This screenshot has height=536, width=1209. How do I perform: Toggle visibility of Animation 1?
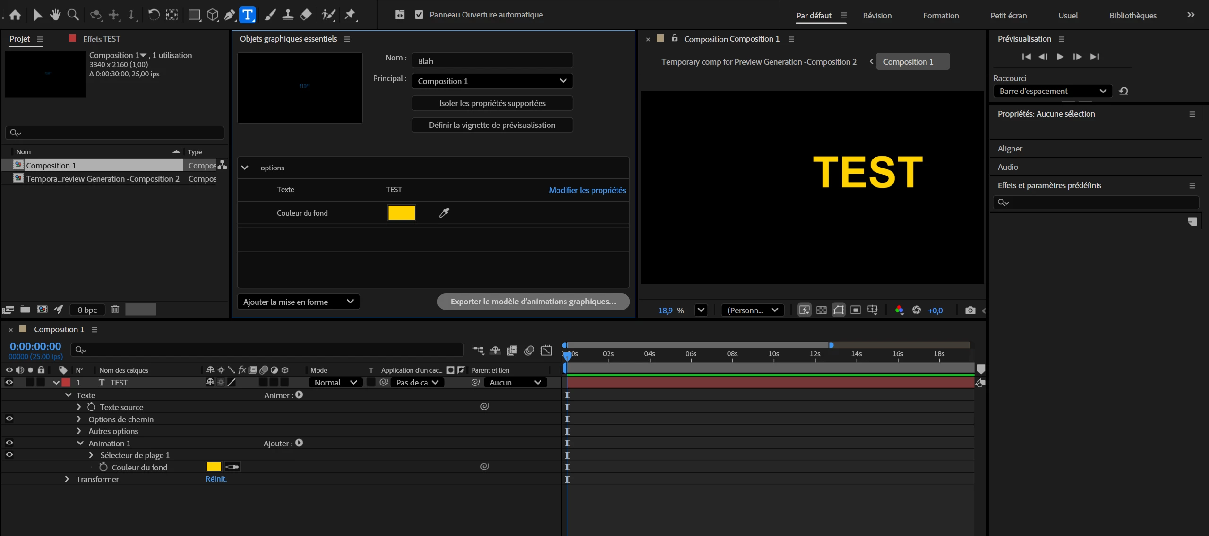pos(9,443)
